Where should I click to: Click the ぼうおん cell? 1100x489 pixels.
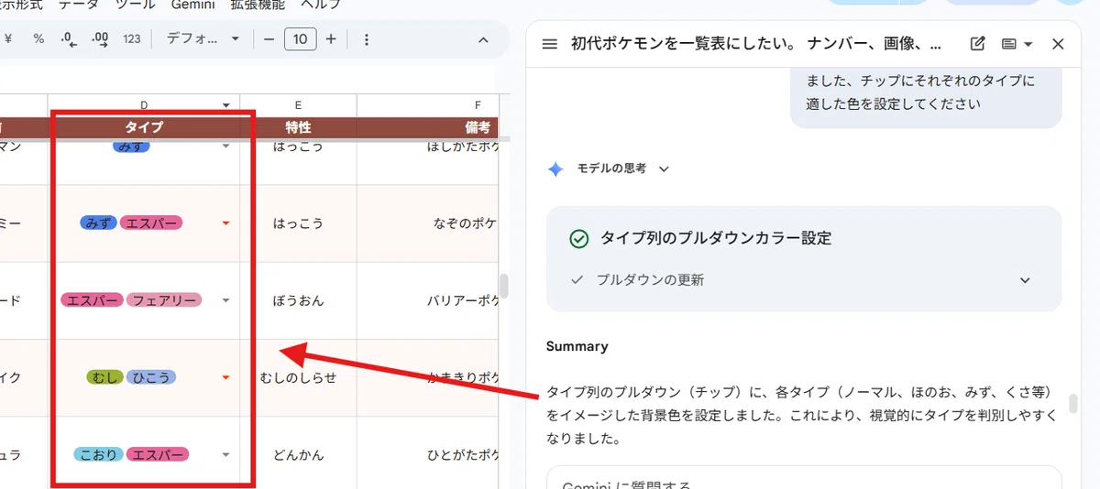point(298,300)
